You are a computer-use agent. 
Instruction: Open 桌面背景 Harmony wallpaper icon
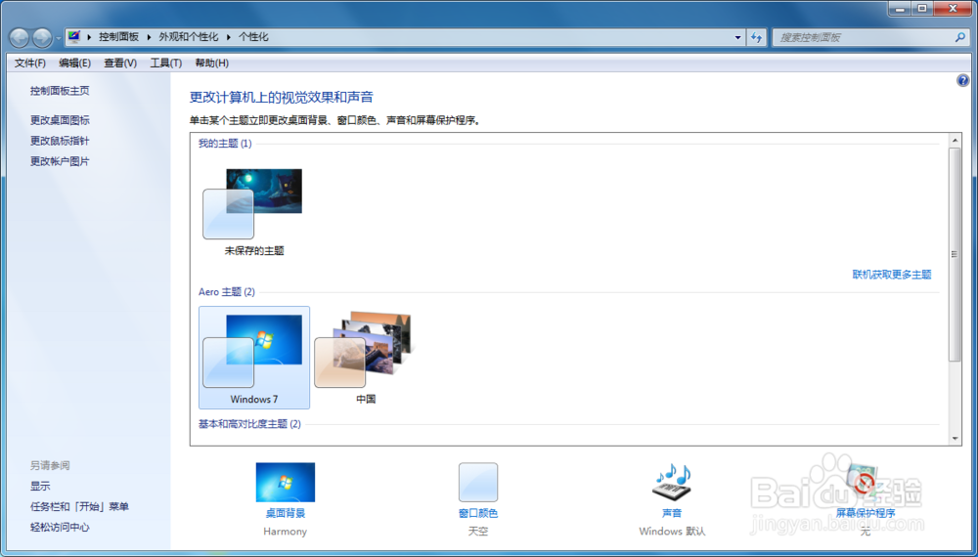pos(285,482)
